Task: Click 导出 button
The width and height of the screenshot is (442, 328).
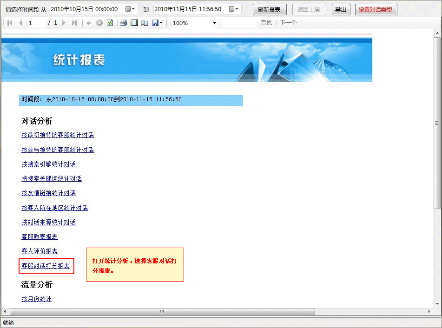Action: [x=341, y=10]
